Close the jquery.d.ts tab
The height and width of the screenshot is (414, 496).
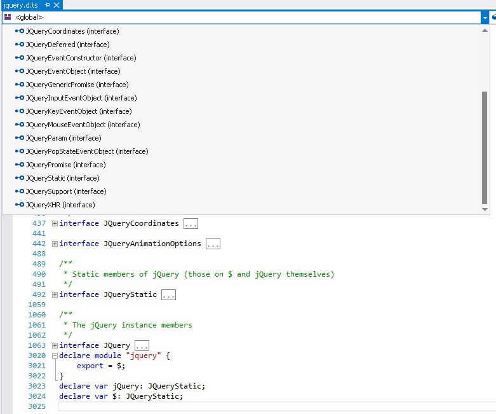point(57,5)
